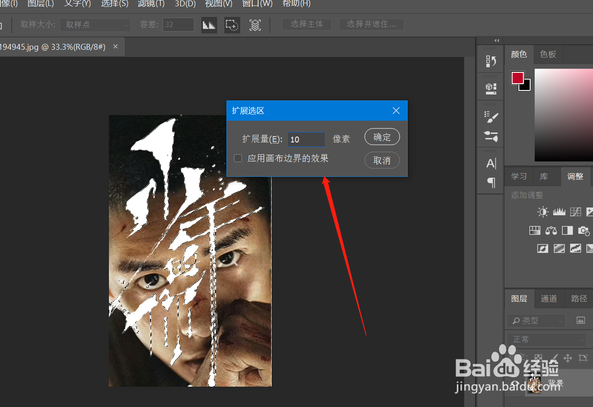
Task: Switch to the 颜色 color tab
Action: click(x=519, y=54)
